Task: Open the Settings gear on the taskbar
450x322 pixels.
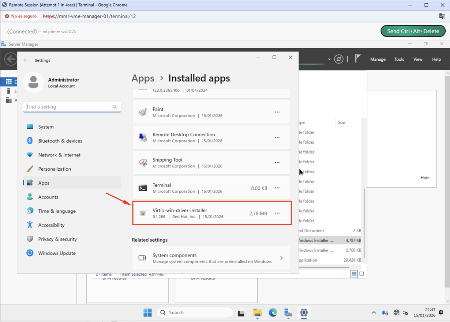Action: tap(304, 312)
